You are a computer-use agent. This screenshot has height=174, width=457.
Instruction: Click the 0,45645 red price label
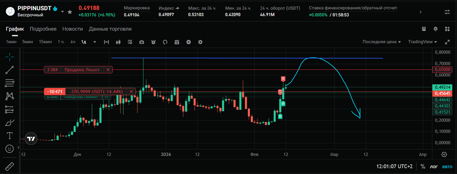click(443, 93)
